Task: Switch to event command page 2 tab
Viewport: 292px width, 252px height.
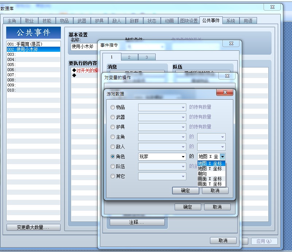Action: point(129,57)
